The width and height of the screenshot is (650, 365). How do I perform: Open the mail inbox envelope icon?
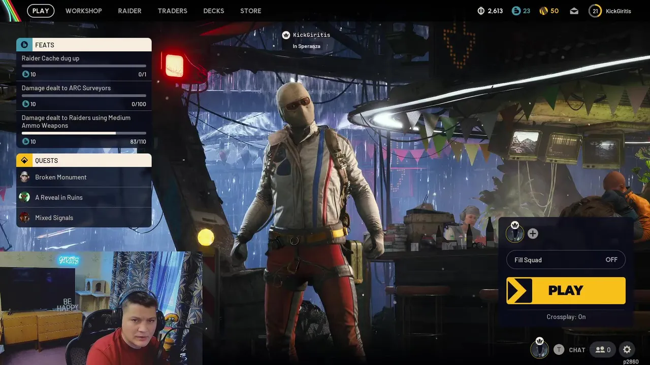coord(574,11)
